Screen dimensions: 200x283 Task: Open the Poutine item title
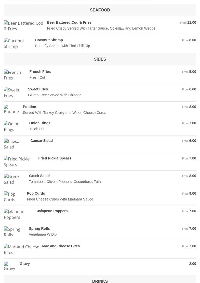pos(29,107)
